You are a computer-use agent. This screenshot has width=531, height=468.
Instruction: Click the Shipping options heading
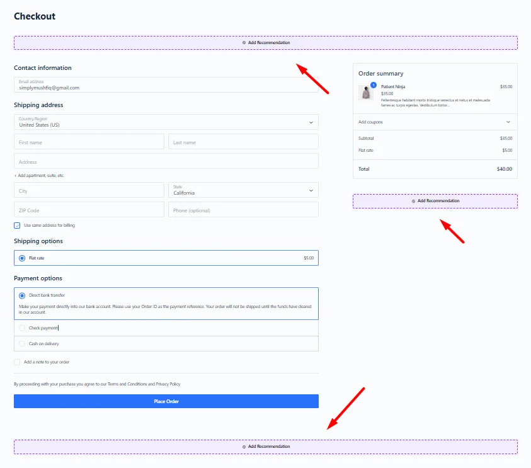(38, 241)
